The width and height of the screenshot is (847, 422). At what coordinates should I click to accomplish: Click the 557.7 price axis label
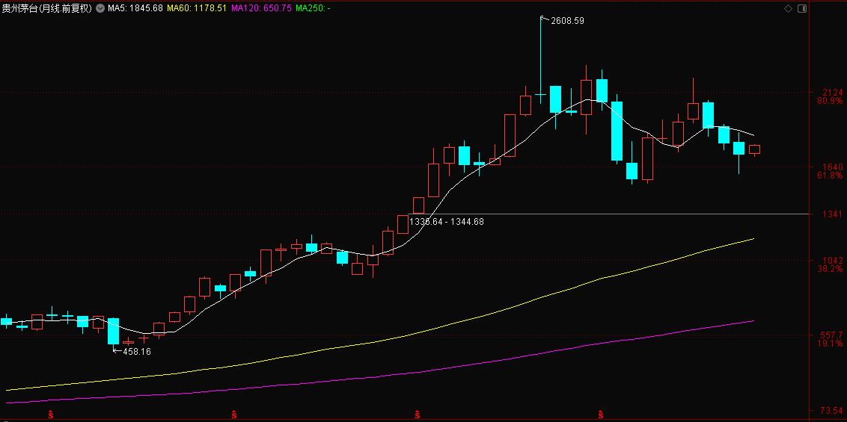pyautogui.click(x=831, y=335)
